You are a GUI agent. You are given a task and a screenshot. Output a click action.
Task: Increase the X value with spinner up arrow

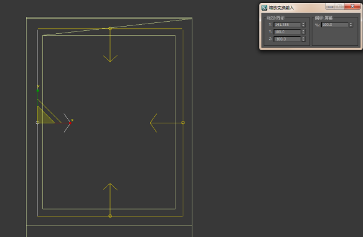(303, 24)
